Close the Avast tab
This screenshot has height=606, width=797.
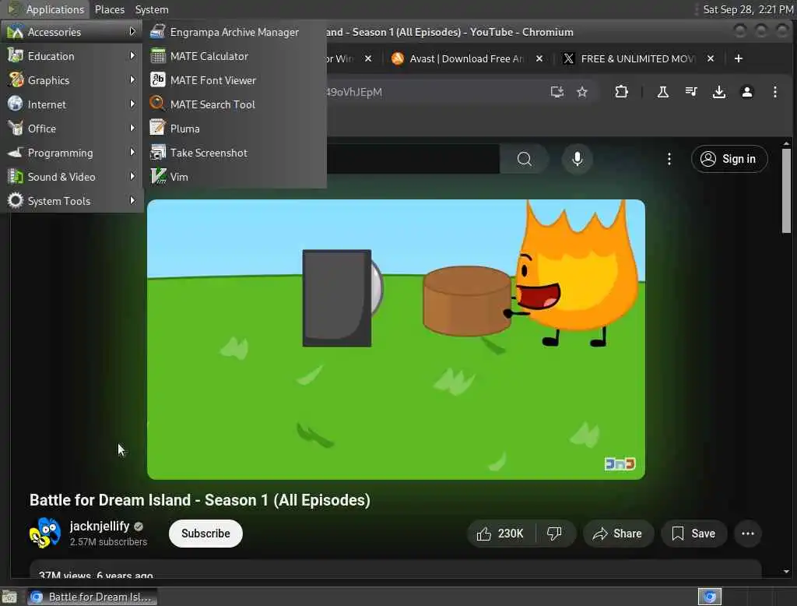tap(539, 58)
